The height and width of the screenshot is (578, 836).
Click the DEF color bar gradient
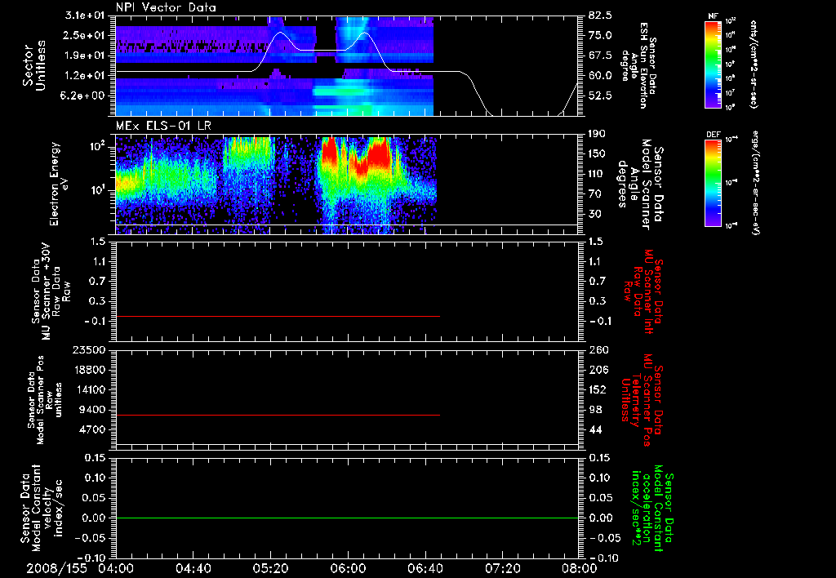point(713,183)
